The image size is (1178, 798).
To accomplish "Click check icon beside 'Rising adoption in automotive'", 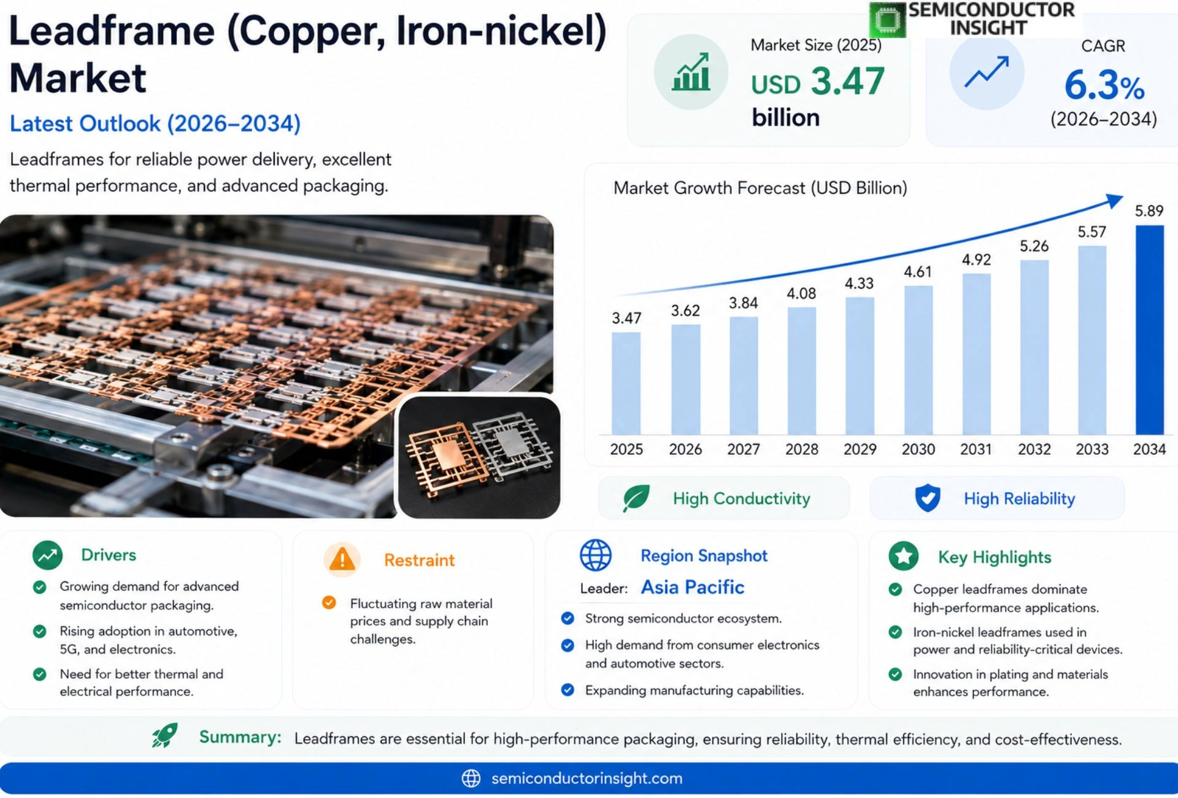I will 40,632.
